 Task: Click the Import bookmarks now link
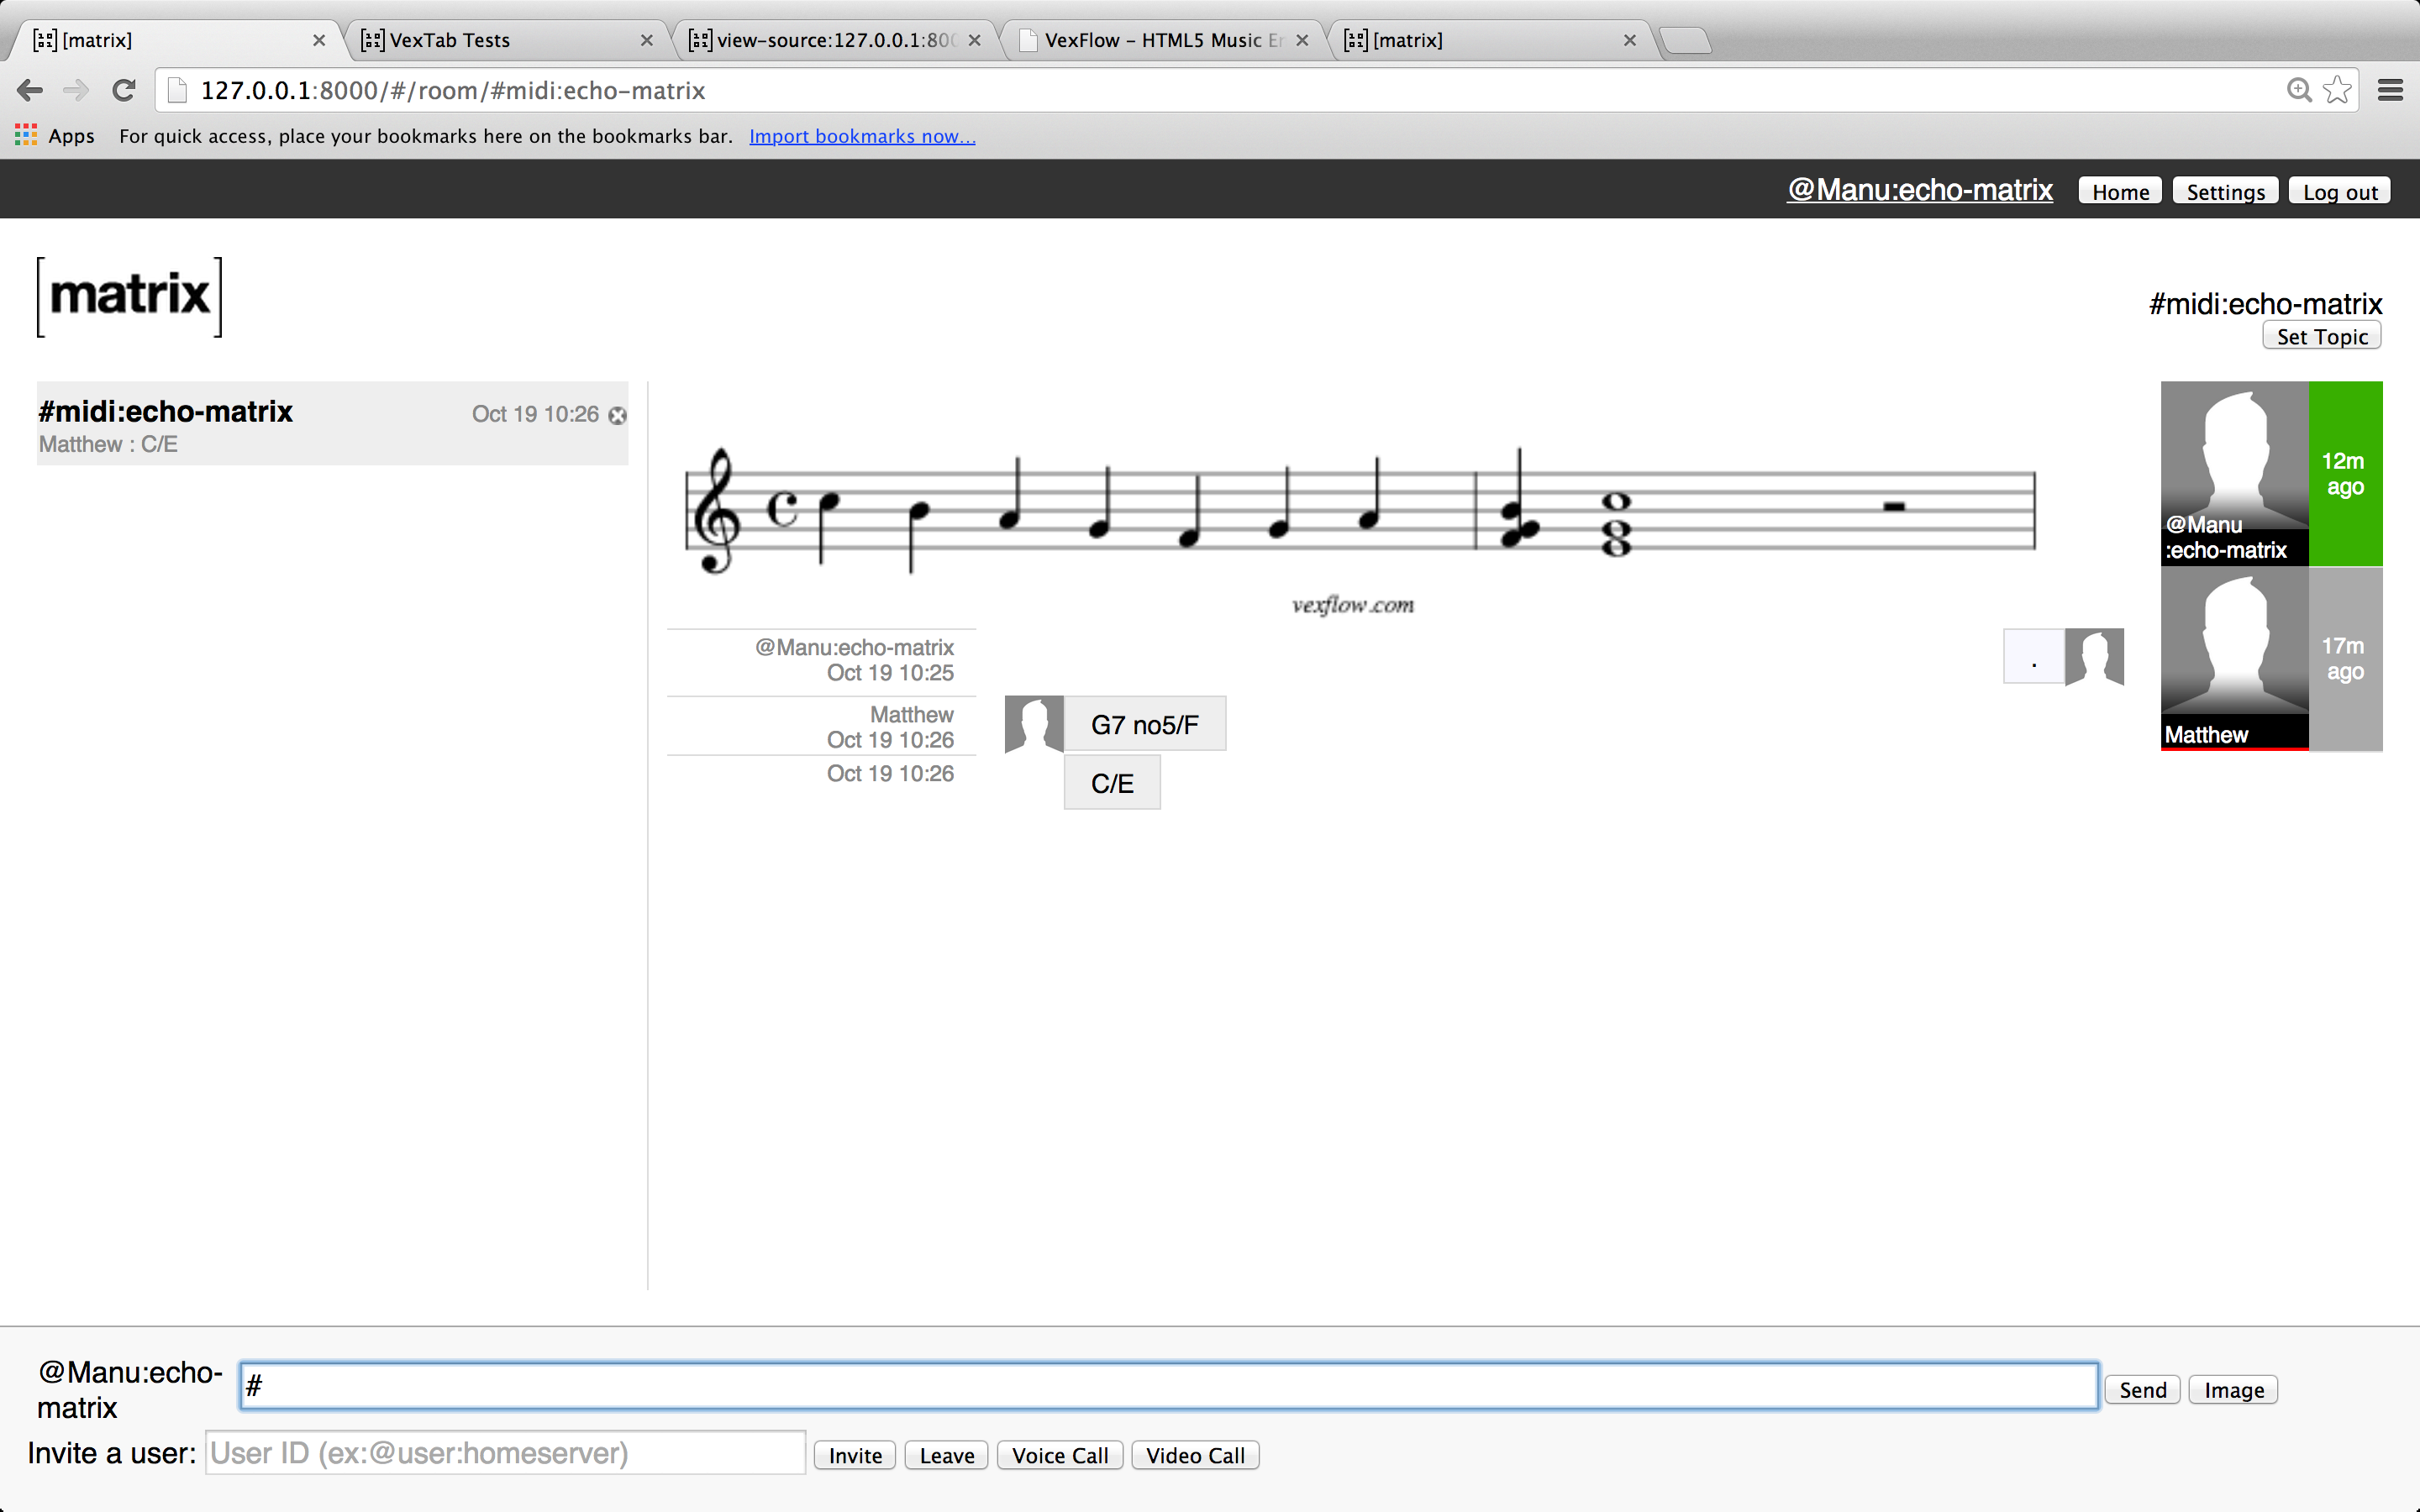[862, 136]
